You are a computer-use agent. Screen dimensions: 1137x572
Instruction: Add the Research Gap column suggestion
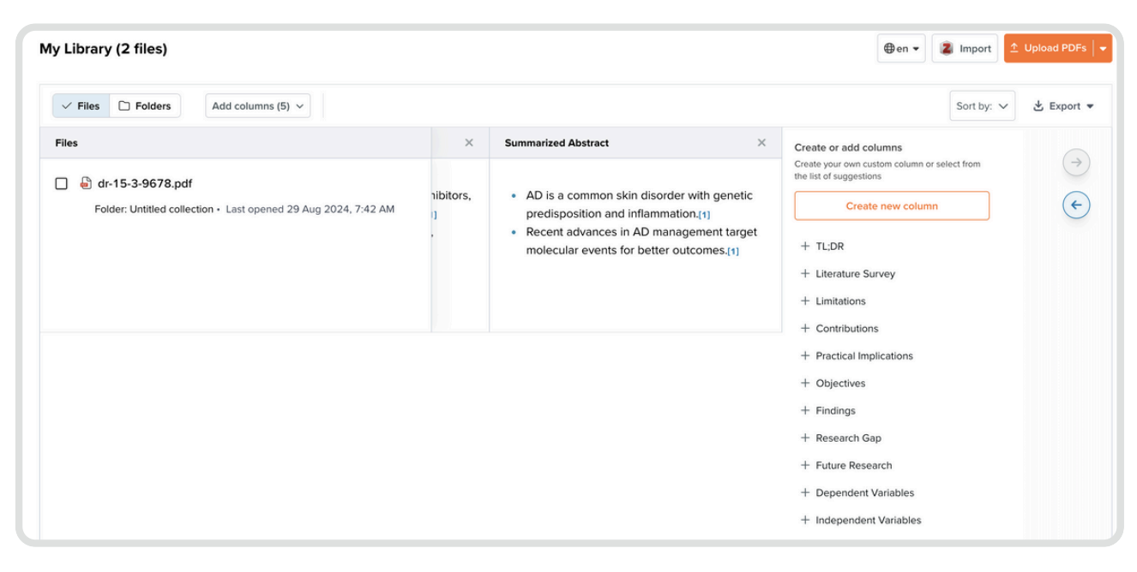[840, 438]
